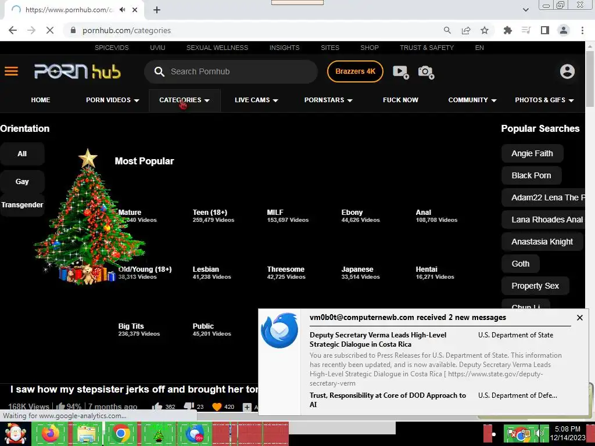Image resolution: width=595 pixels, height=446 pixels.
Task: Stop page loading with the X button
Action: click(x=50, y=30)
